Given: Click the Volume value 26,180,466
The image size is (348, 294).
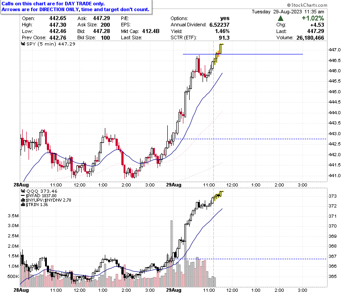Looking at the screenshot, I should click(310, 38).
